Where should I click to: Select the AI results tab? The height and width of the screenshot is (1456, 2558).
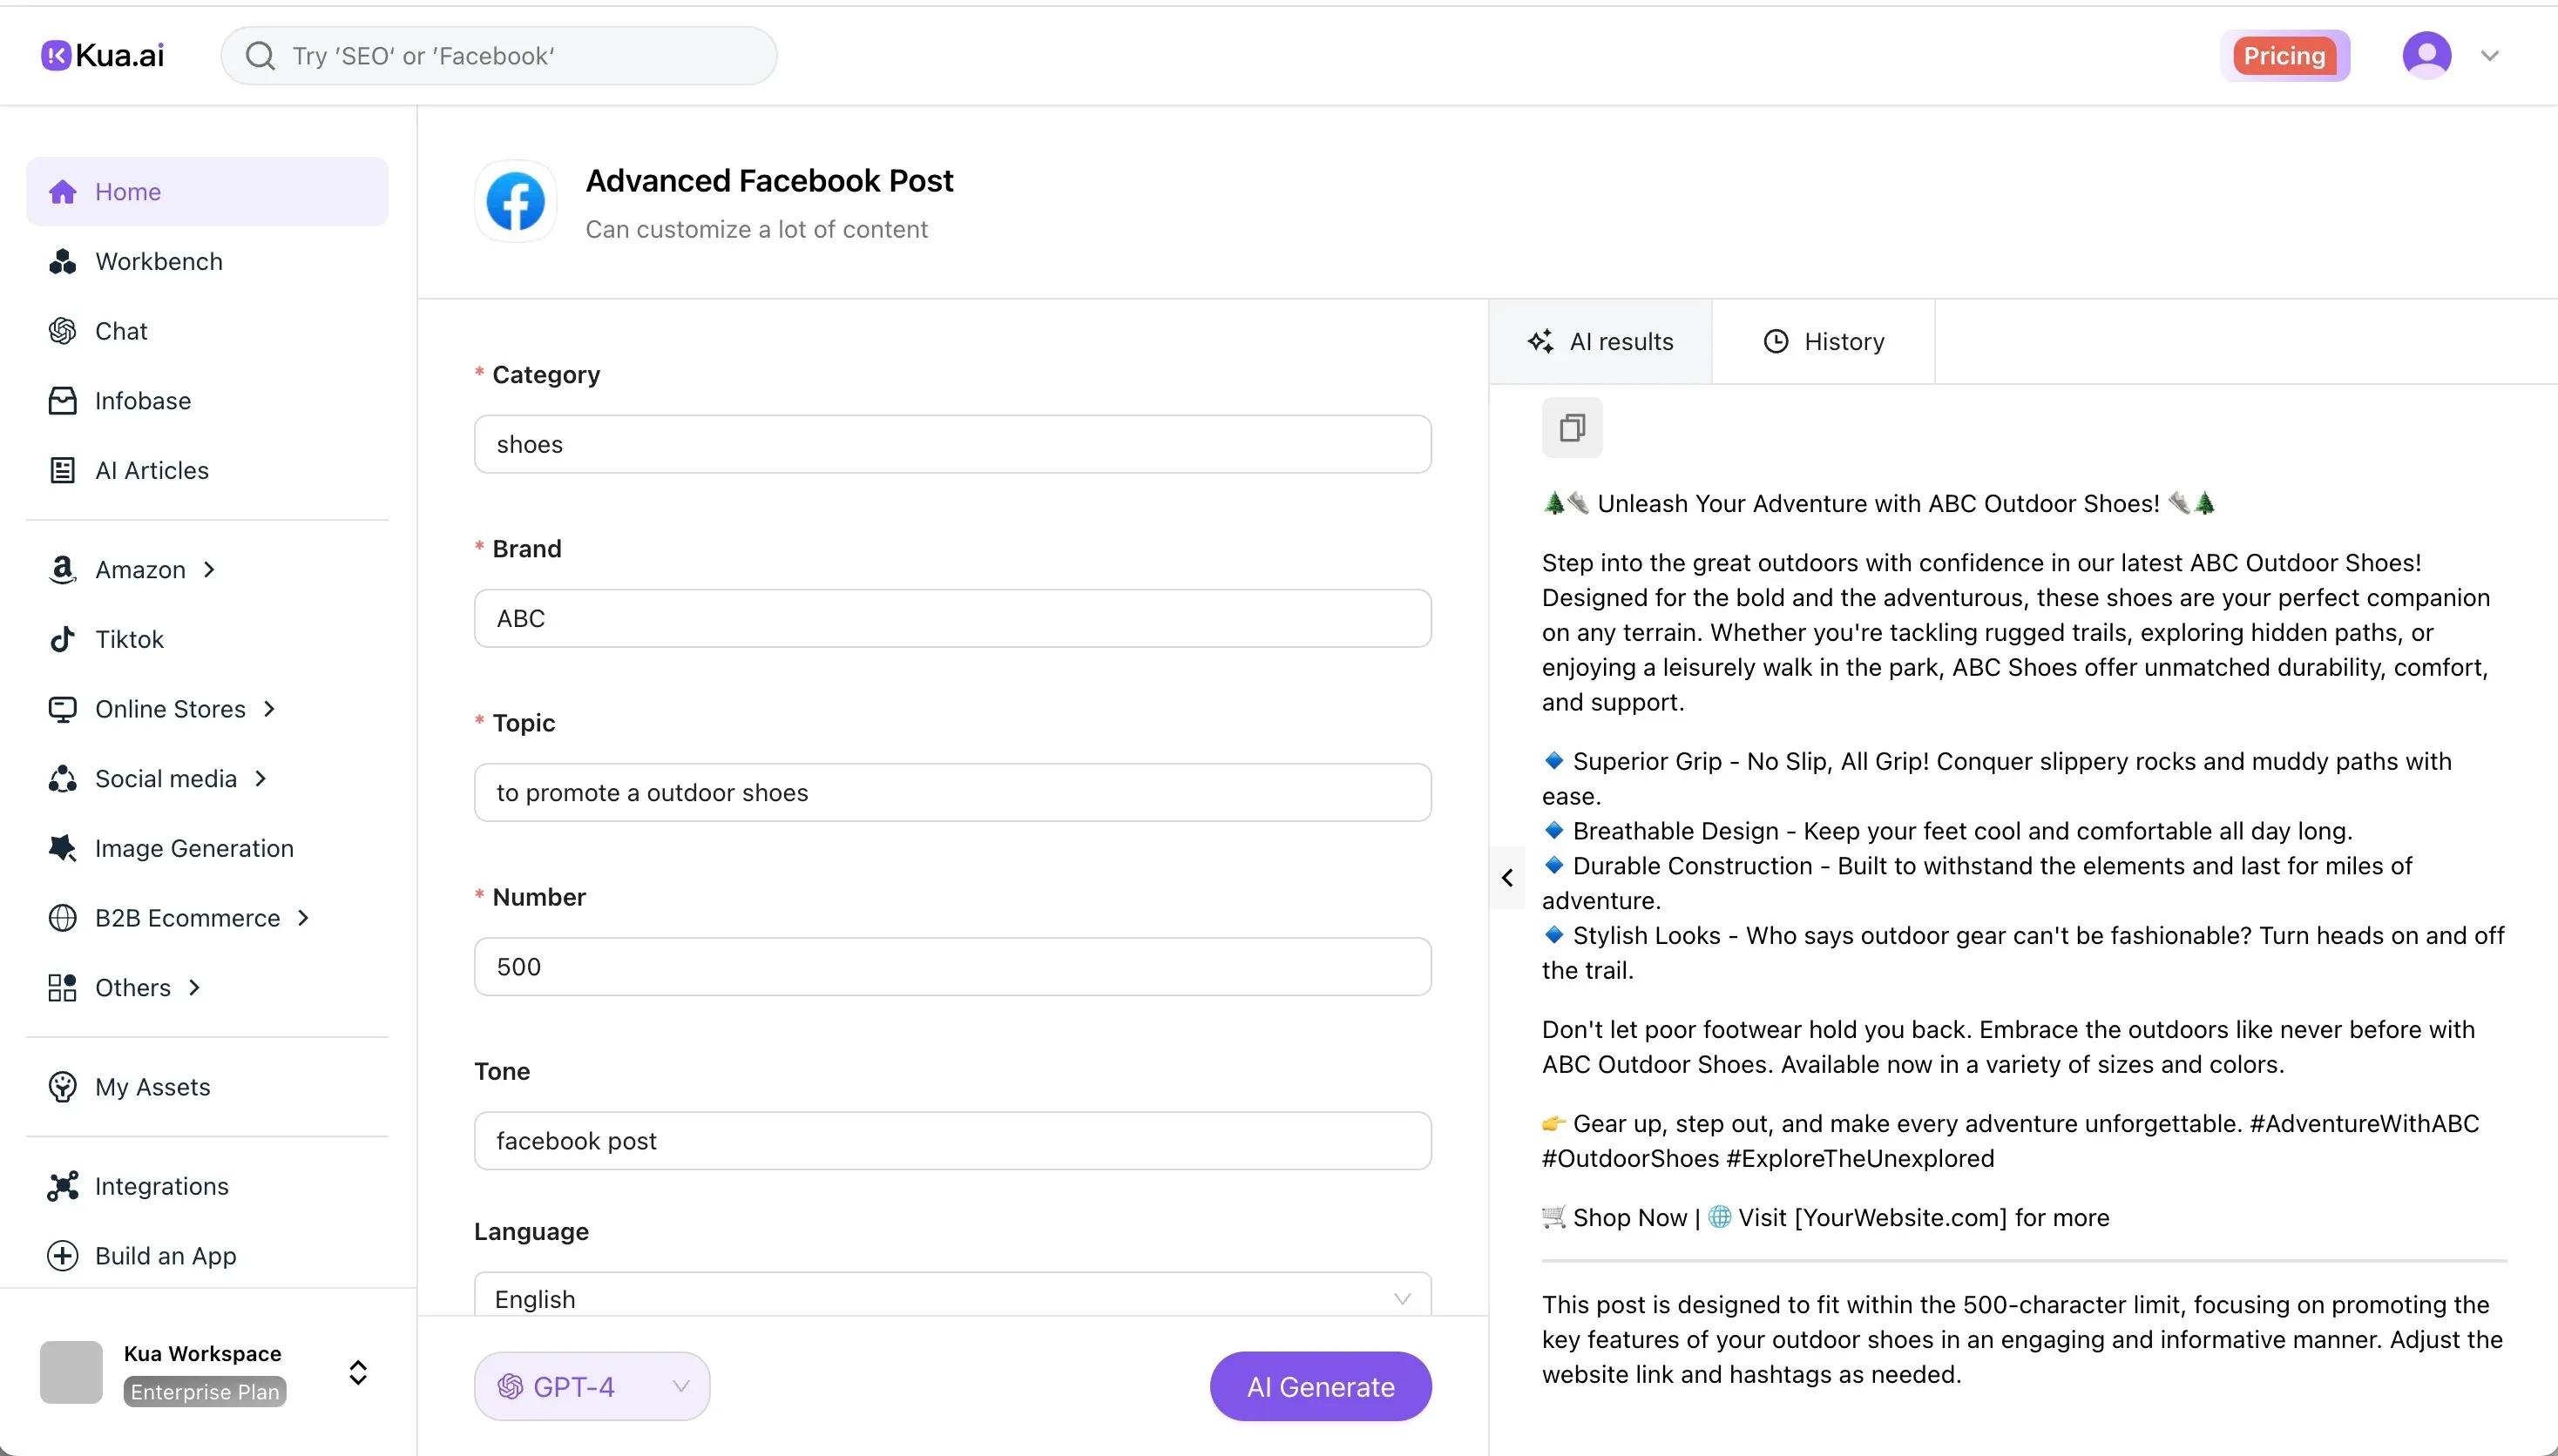[1599, 340]
